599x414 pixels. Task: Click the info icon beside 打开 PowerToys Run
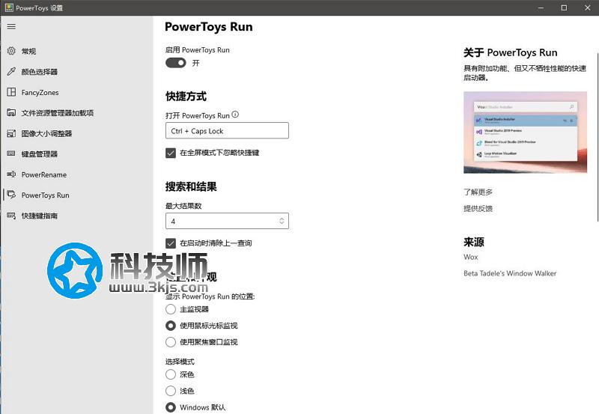[235, 115]
